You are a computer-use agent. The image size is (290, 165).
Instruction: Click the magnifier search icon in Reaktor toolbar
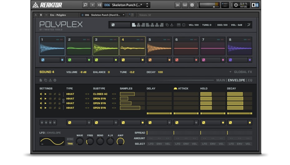85,5
